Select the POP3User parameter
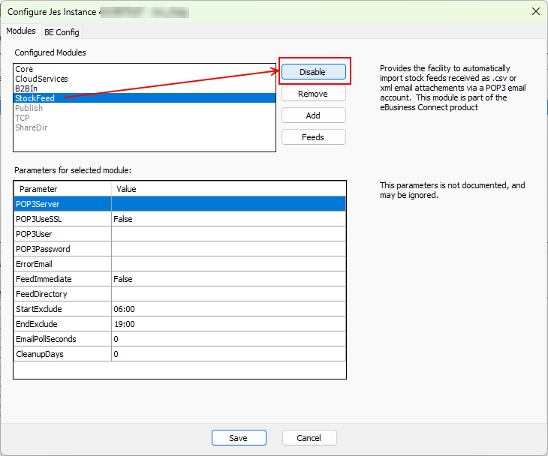Screen dimensions: 548x456 click(62, 234)
